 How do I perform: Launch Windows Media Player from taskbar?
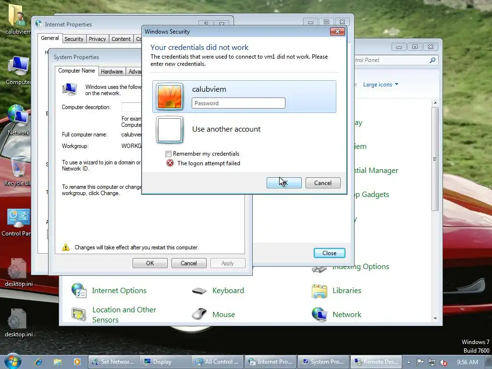(77, 362)
